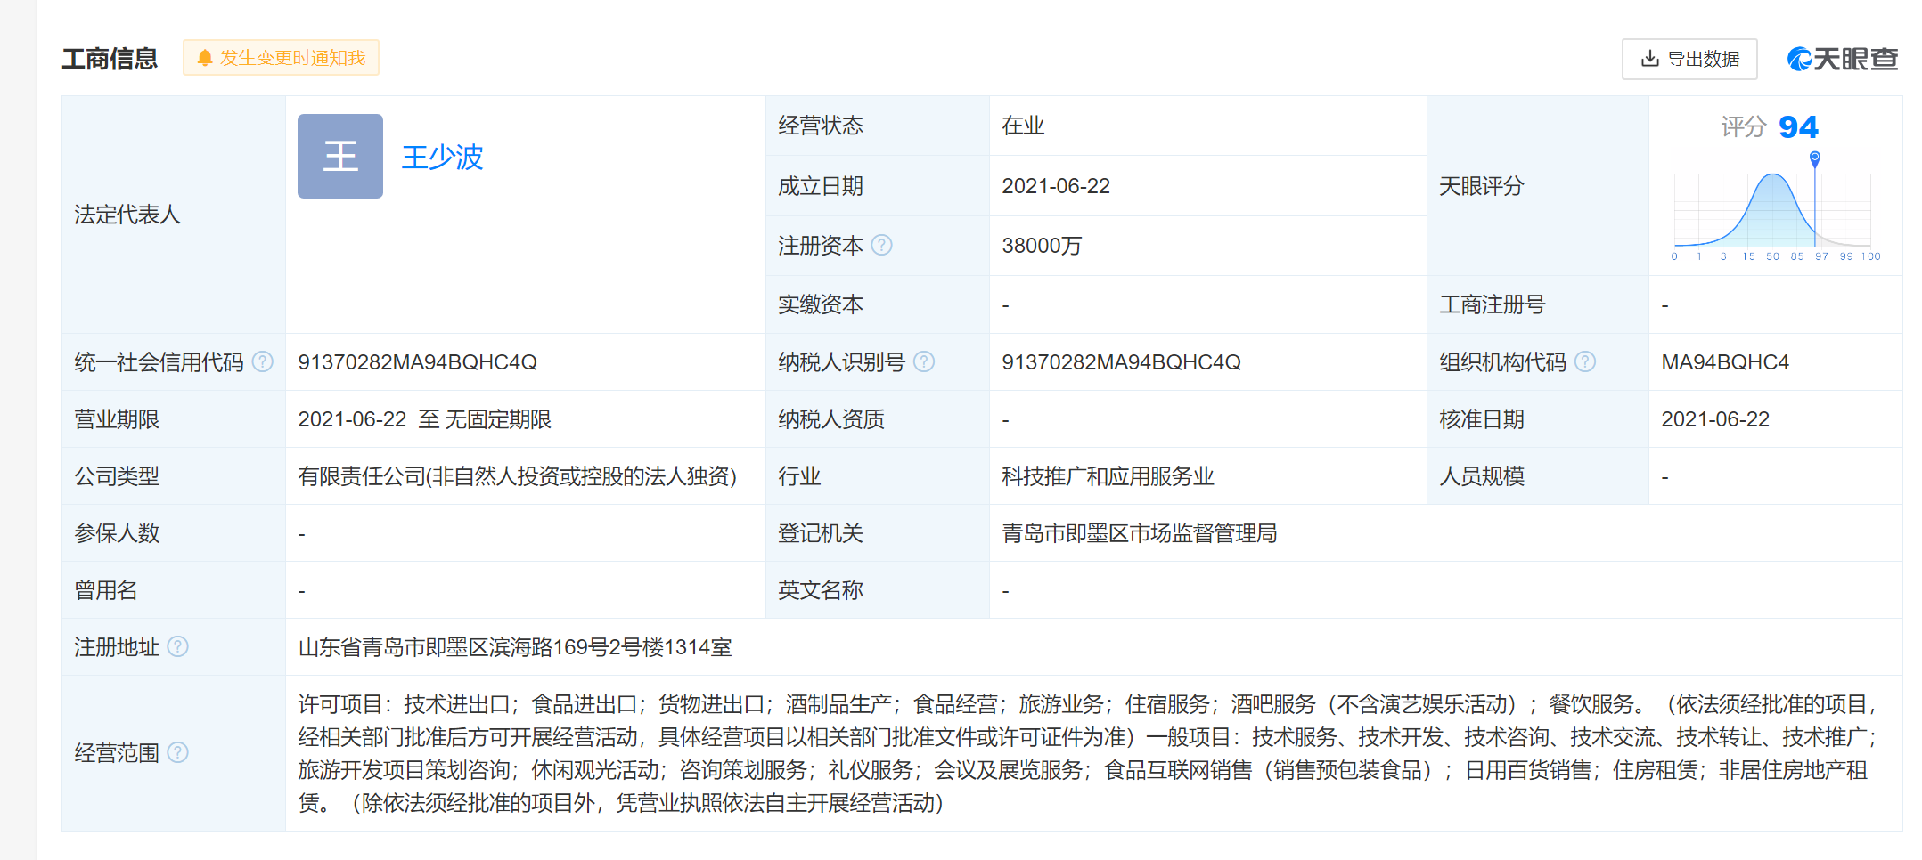The width and height of the screenshot is (1922, 860).
Task: Click the 法定代表人 label cell
Action: tap(174, 215)
